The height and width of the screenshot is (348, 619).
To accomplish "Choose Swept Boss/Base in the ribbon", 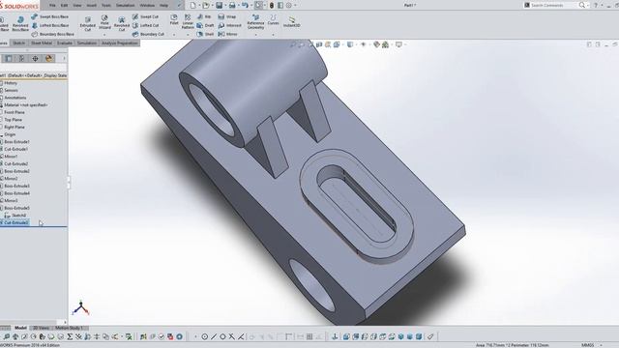I will point(50,16).
